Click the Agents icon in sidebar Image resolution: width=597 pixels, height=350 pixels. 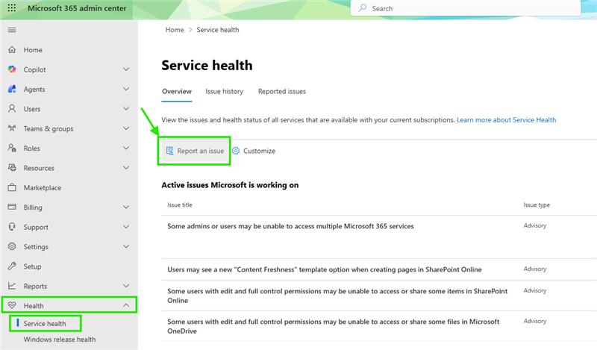point(12,89)
